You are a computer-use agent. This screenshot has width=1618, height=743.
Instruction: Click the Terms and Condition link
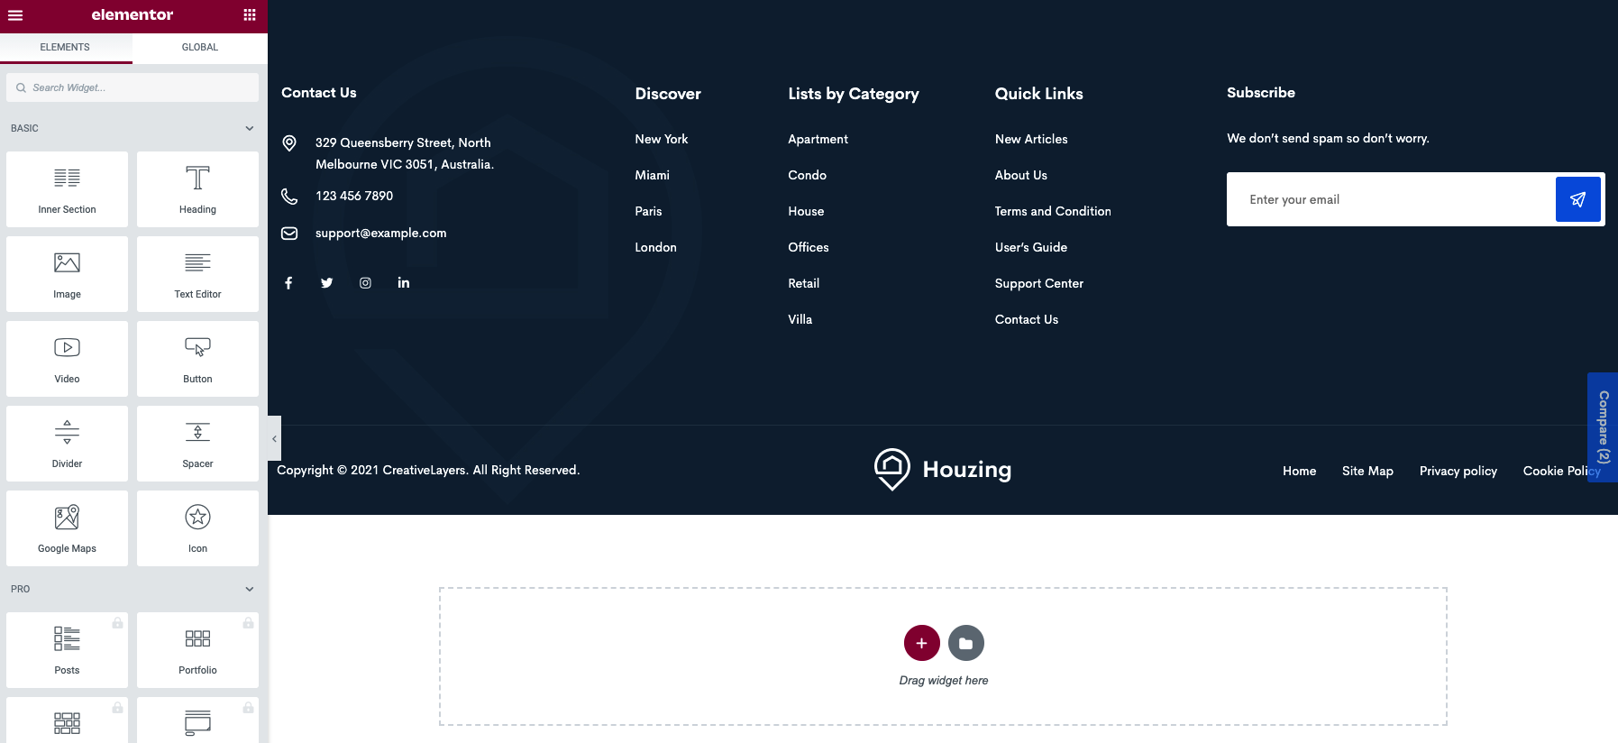pyautogui.click(x=1052, y=211)
